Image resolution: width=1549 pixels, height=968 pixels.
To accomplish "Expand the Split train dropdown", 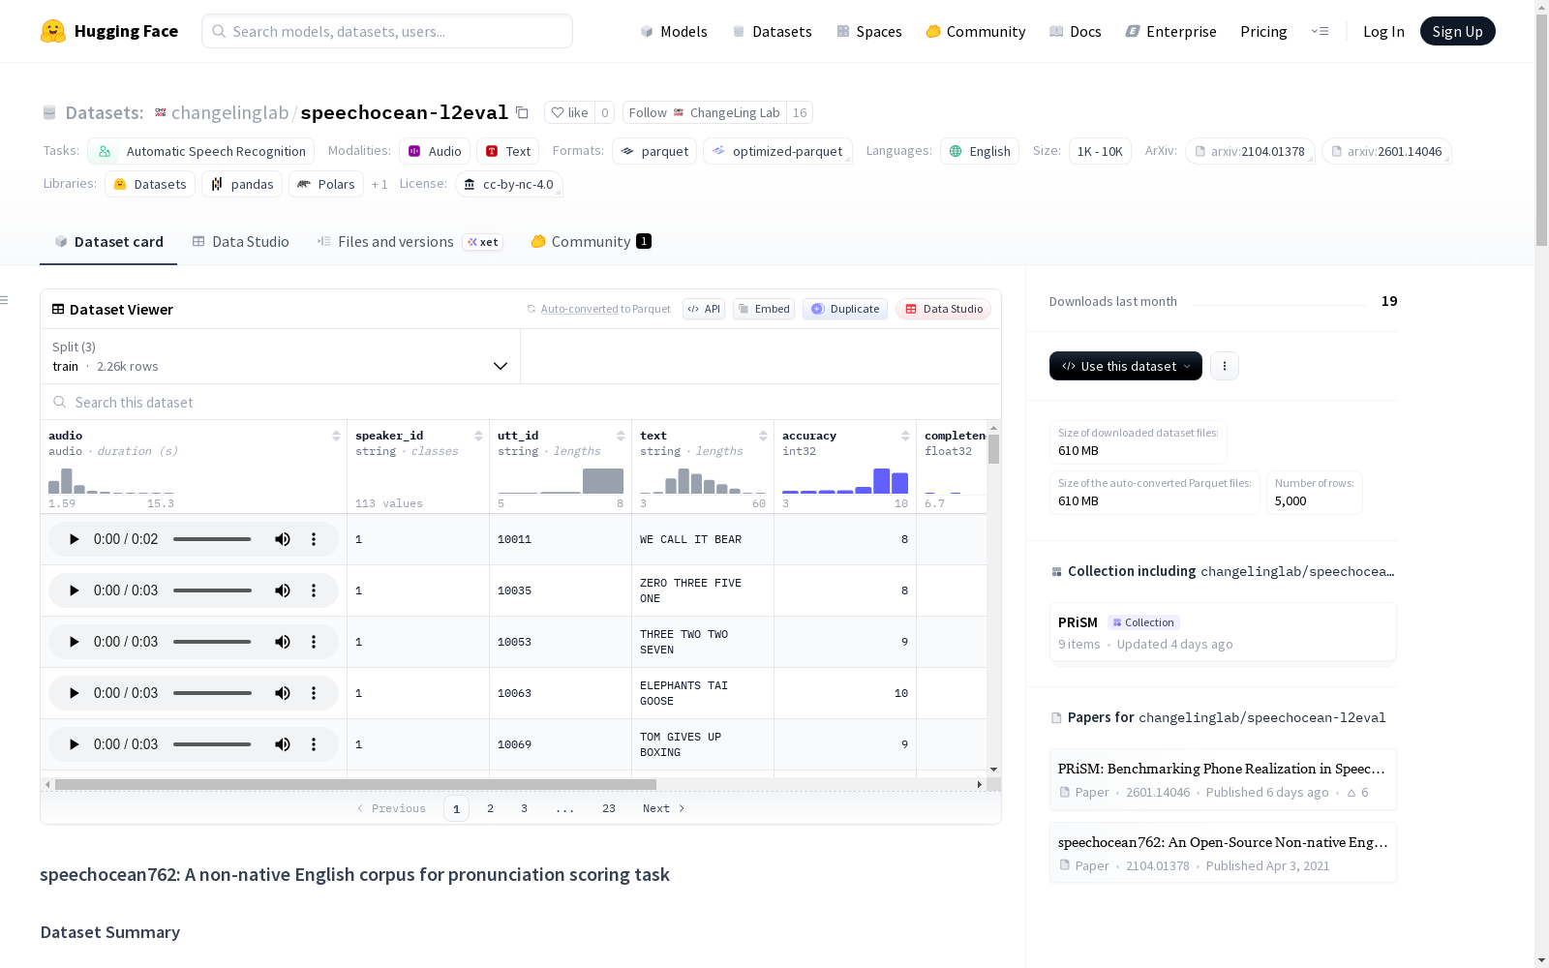I will [x=281, y=356].
